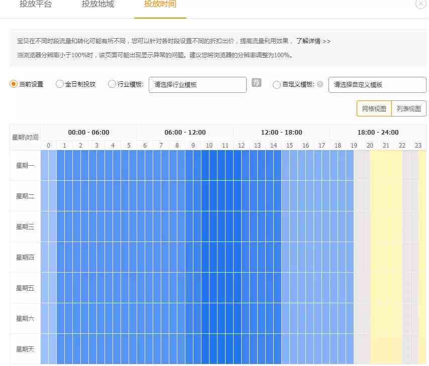This screenshot has width=429, height=366.
Task: Select the 星期五 row label
Action: point(25,288)
